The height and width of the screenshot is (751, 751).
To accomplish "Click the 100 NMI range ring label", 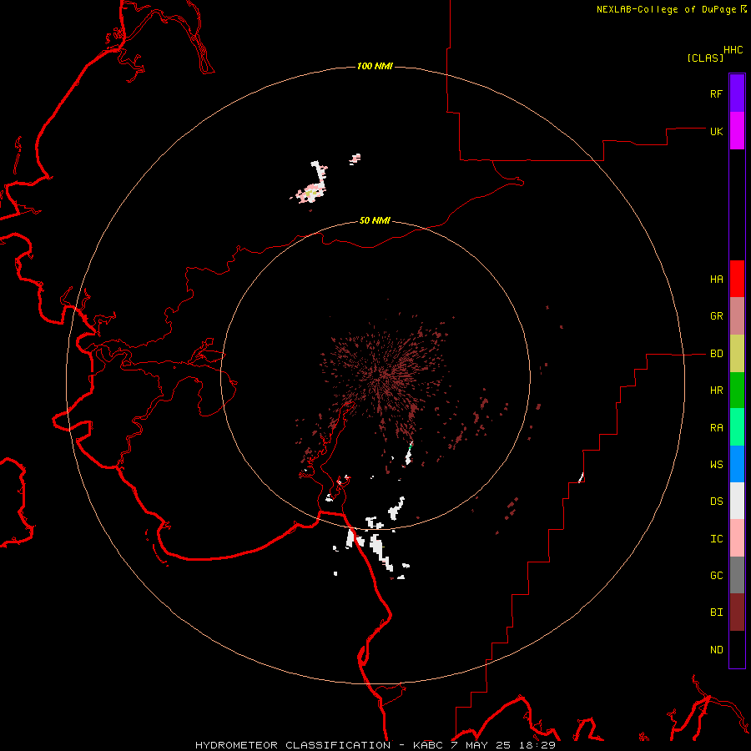I will pyautogui.click(x=375, y=66).
